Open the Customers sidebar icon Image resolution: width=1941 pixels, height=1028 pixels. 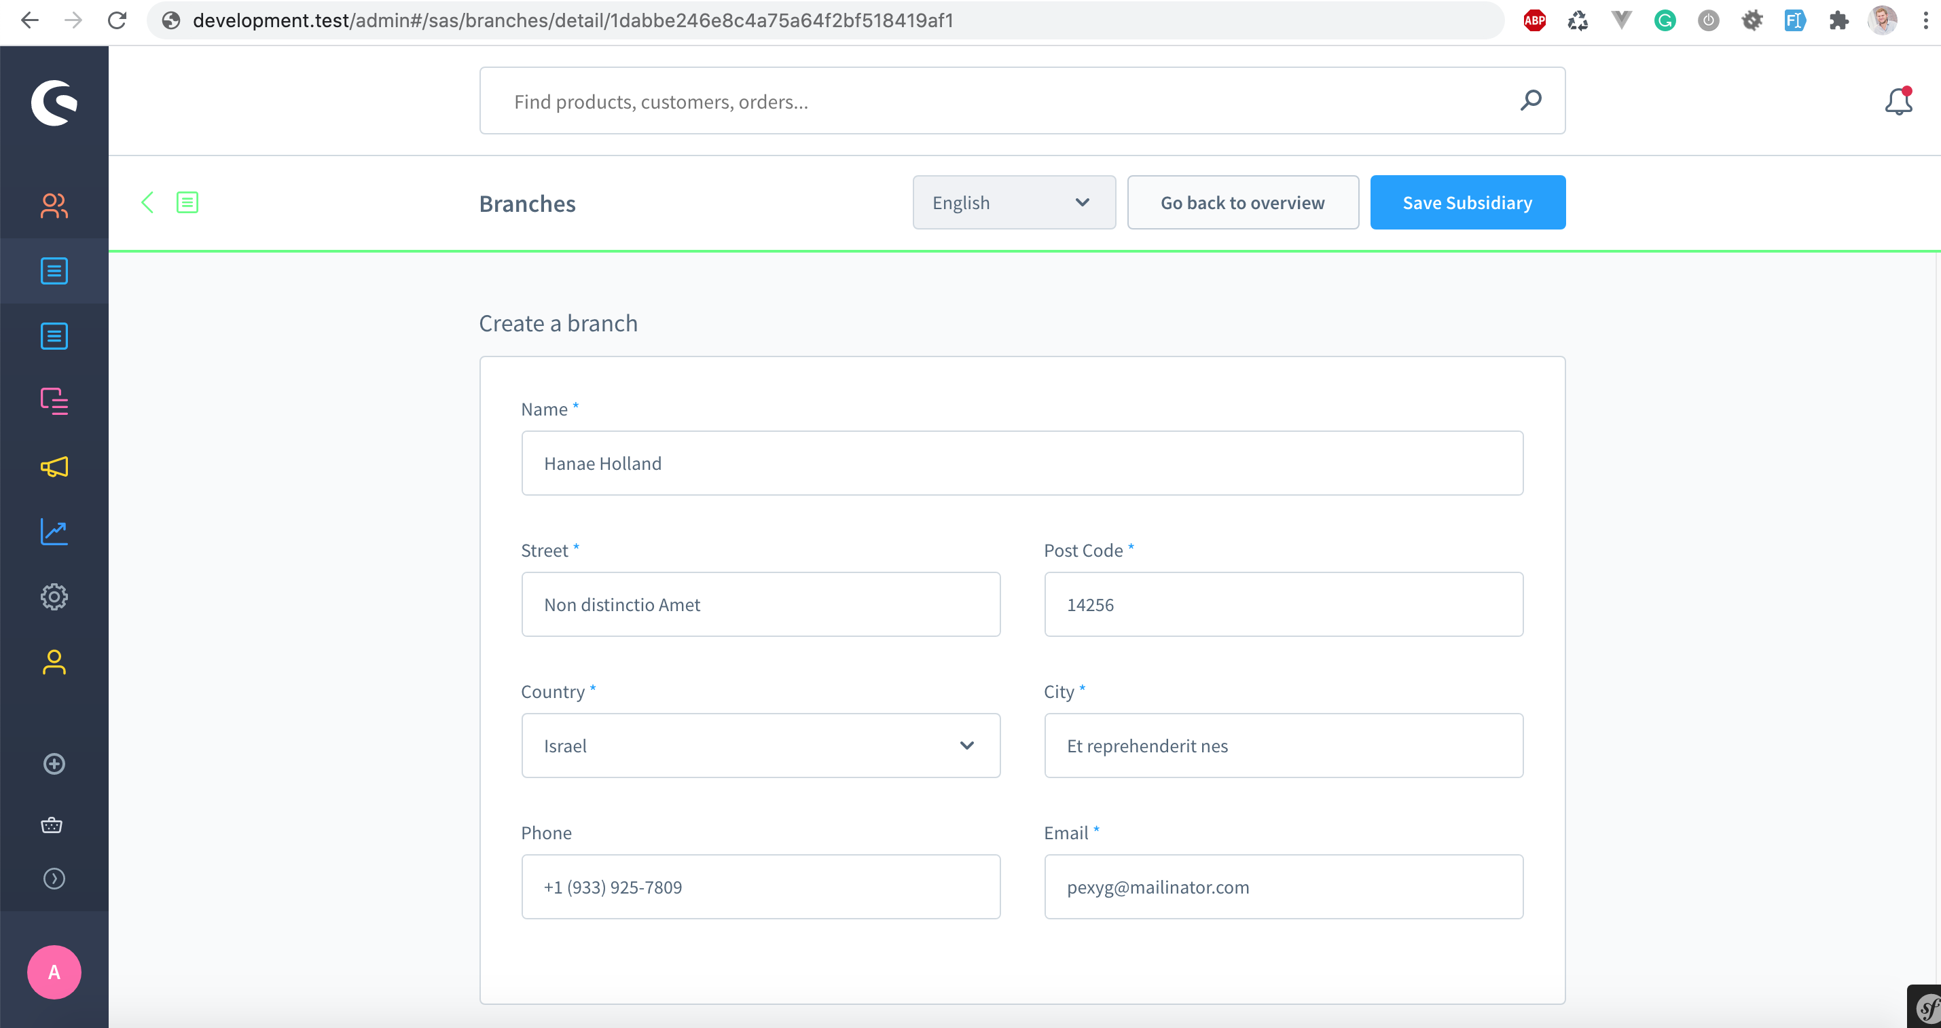click(x=54, y=206)
